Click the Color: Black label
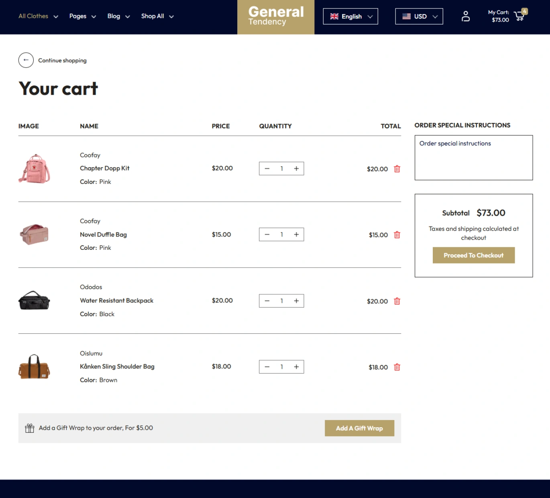 click(97, 314)
